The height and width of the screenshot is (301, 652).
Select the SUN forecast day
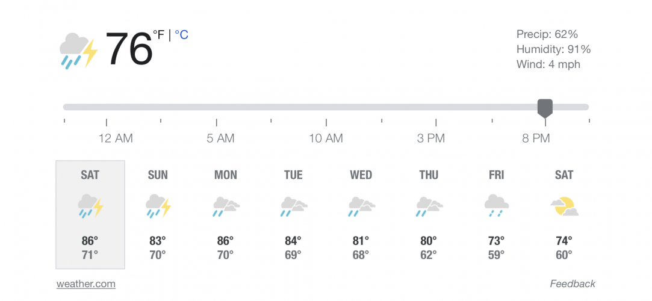point(158,214)
